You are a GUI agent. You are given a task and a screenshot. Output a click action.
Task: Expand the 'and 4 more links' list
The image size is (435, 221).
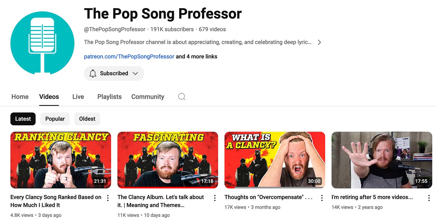tap(197, 57)
